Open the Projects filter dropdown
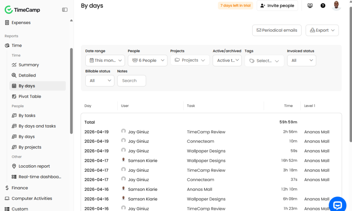The width and height of the screenshot is (352, 211). pyautogui.click(x=190, y=60)
